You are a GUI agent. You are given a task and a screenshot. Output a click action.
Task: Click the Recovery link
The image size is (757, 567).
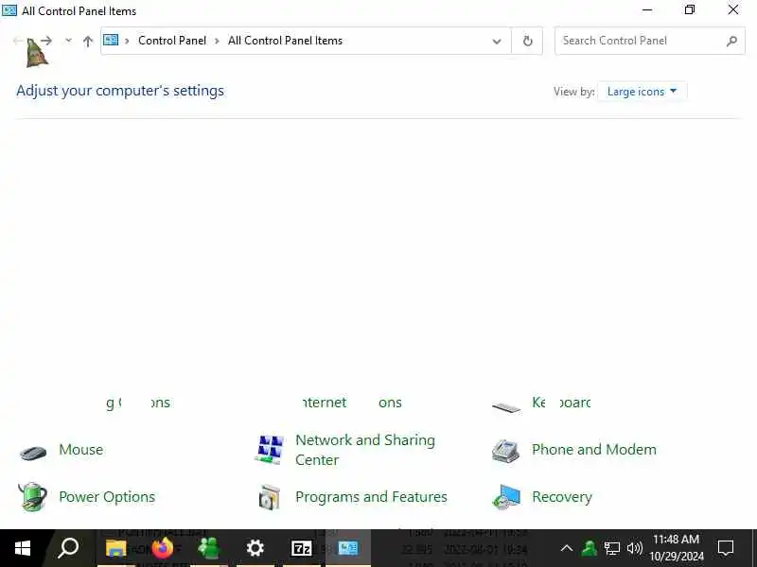click(x=562, y=497)
